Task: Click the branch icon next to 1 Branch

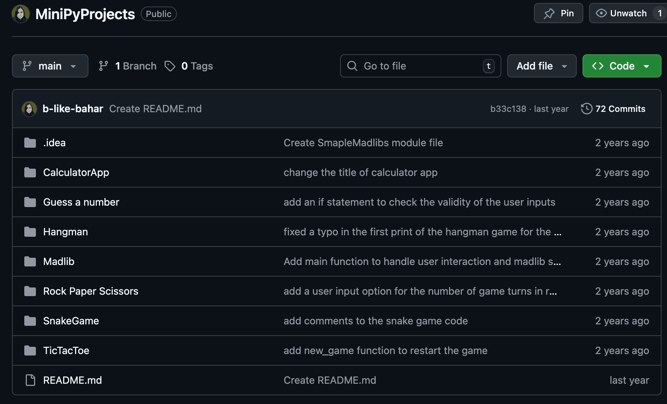Action: point(104,66)
